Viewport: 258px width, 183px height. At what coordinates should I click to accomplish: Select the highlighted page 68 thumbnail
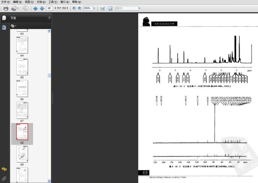click(22, 132)
